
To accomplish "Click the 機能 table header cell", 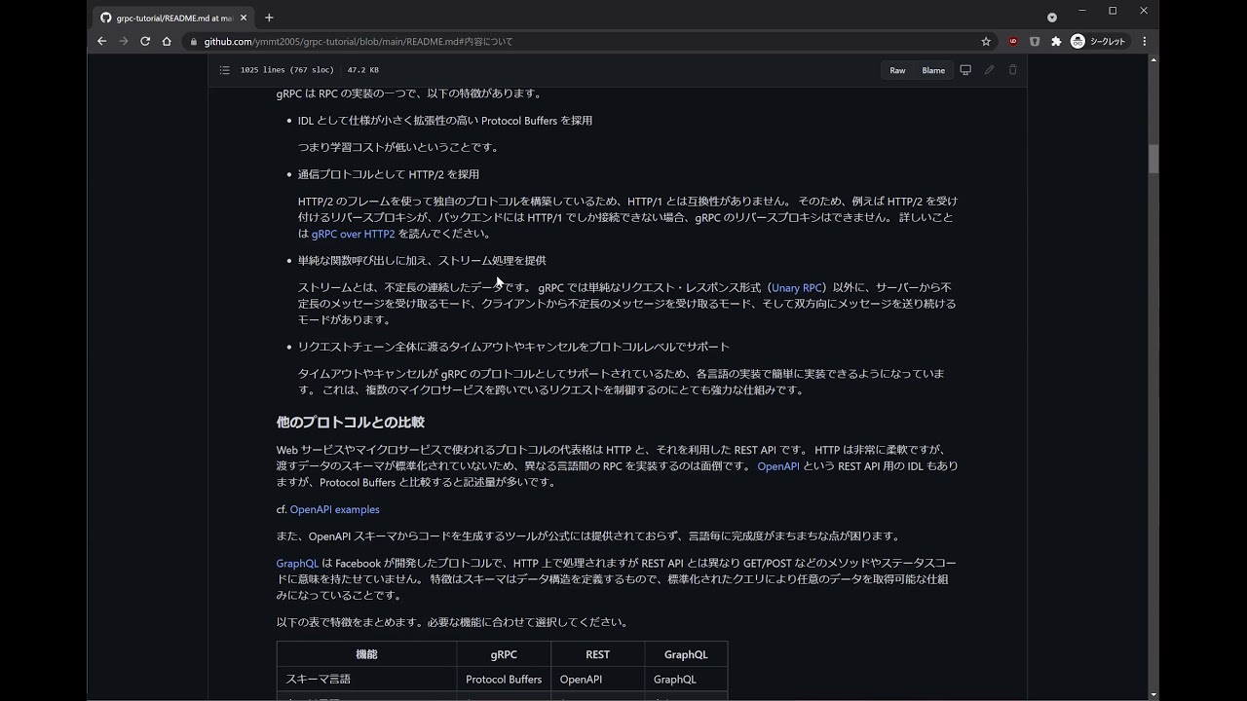I will (366, 654).
